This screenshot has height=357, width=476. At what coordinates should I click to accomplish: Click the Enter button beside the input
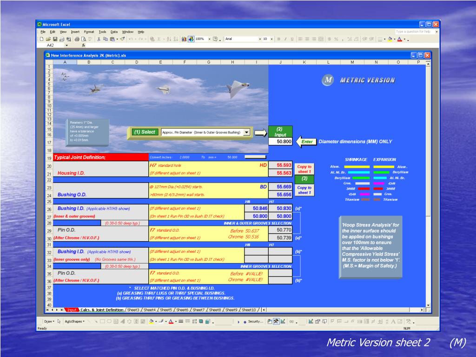pos(307,142)
